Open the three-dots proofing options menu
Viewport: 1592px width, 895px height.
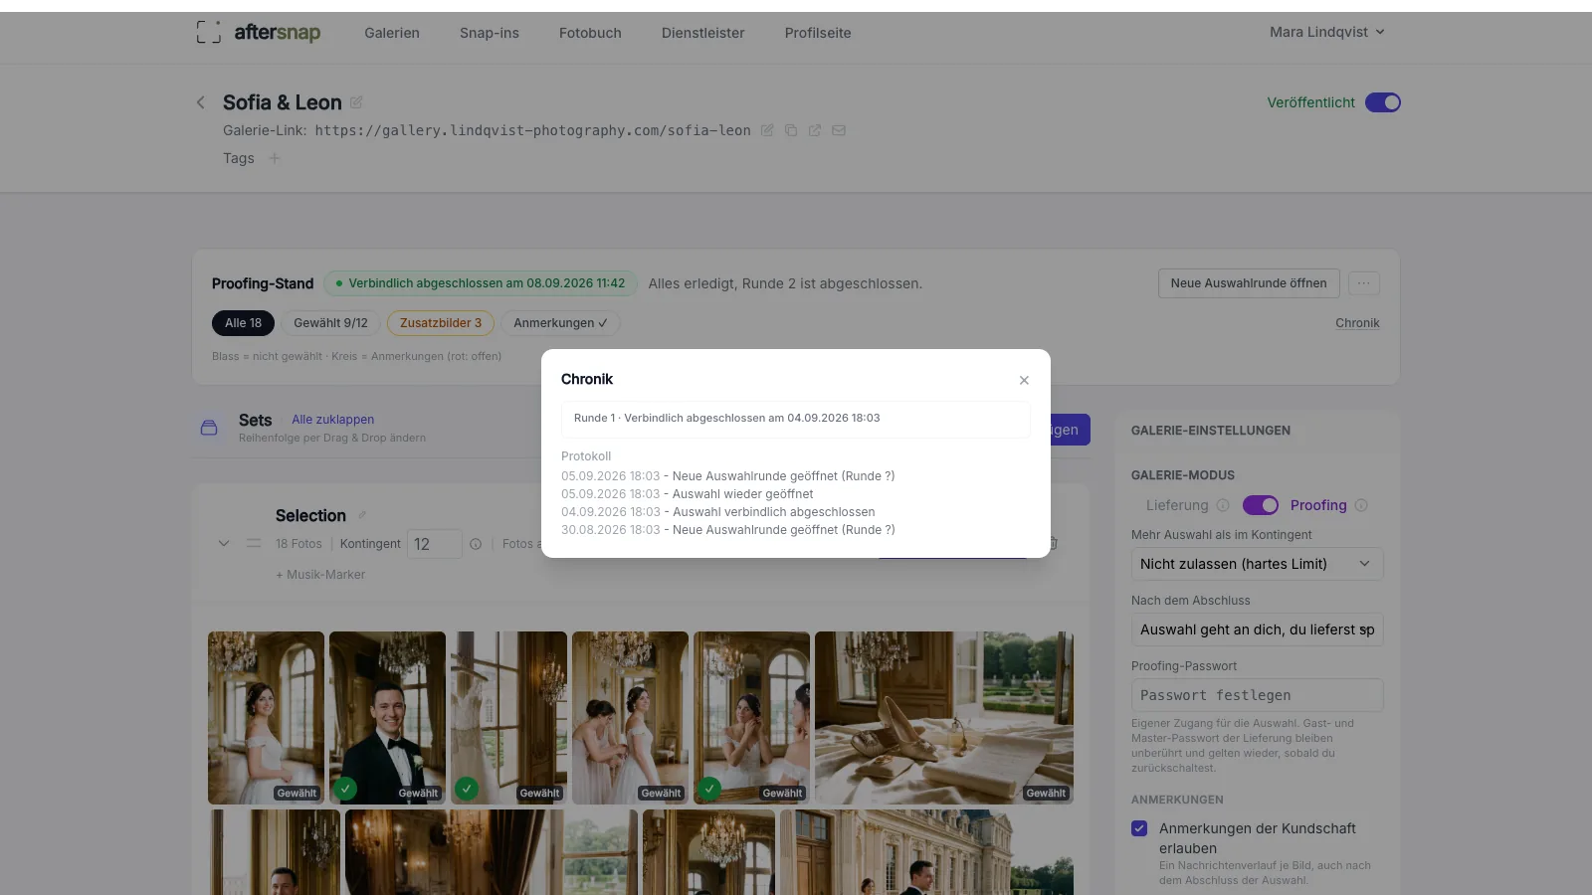click(1364, 283)
